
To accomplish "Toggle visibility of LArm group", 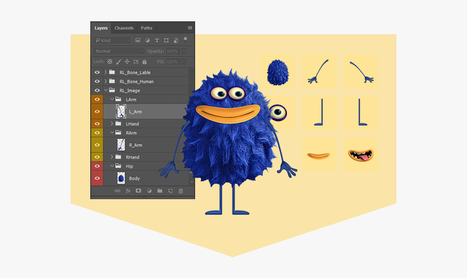I will [x=97, y=99].
